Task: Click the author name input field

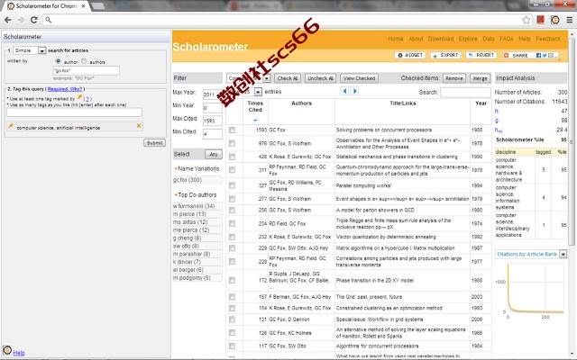Action: (x=87, y=70)
